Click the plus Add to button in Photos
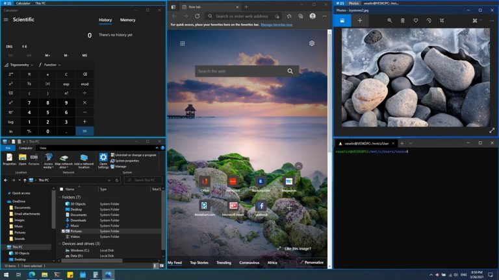Image resolution: width=499 pixels, height=280 pixels. click(x=359, y=20)
